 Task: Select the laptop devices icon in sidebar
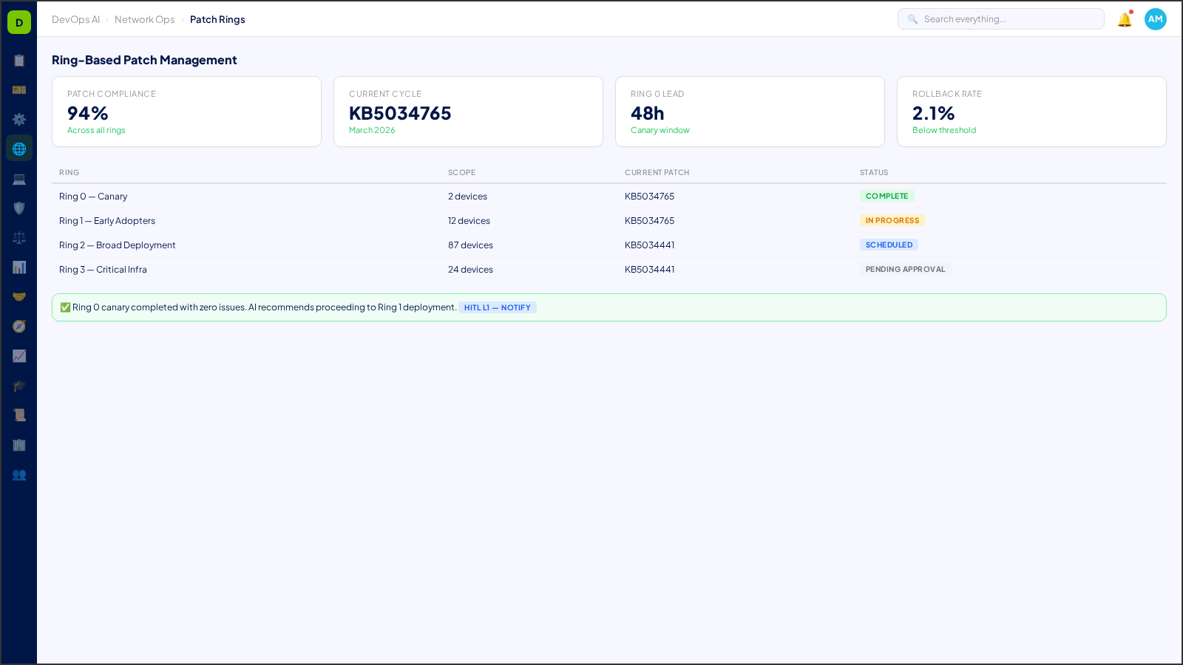(19, 178)
